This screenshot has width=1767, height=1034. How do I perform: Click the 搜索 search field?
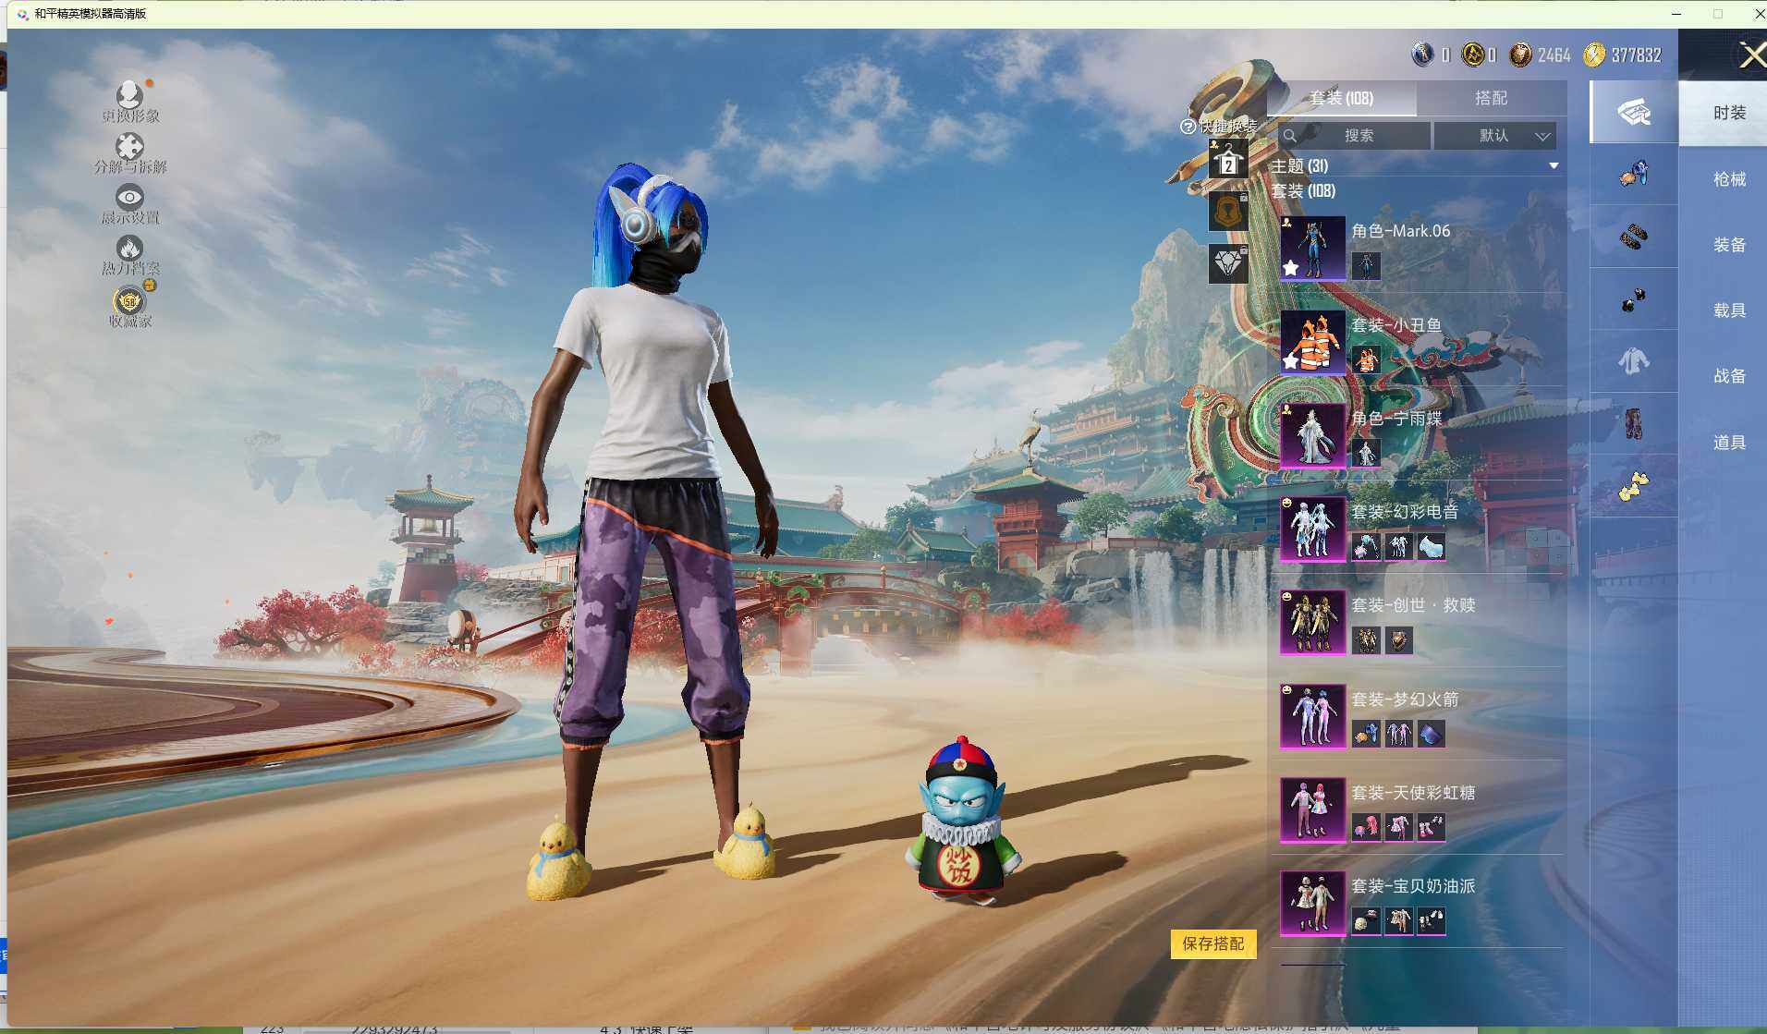point(1355,136)
